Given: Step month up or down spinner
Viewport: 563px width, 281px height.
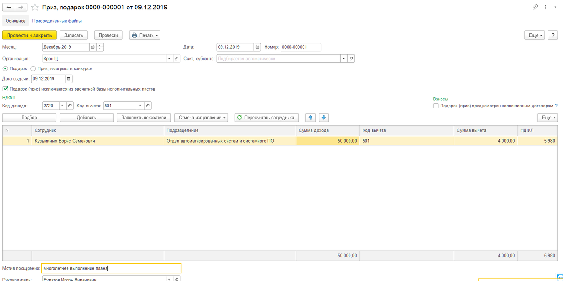Looking at the screenshot, I should click(x=100, y=47).
